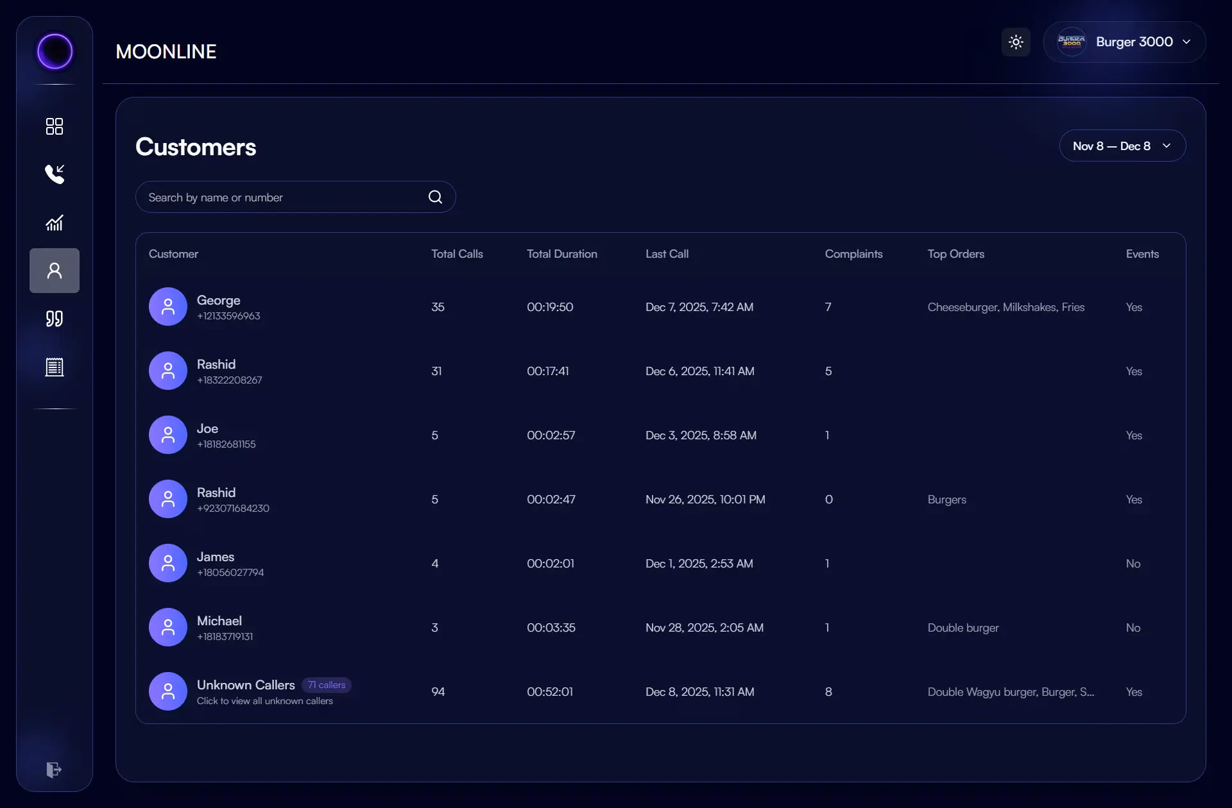Click the Complaints column header
Viewport: 1232px width, 808px height.
tap(853, 254)
